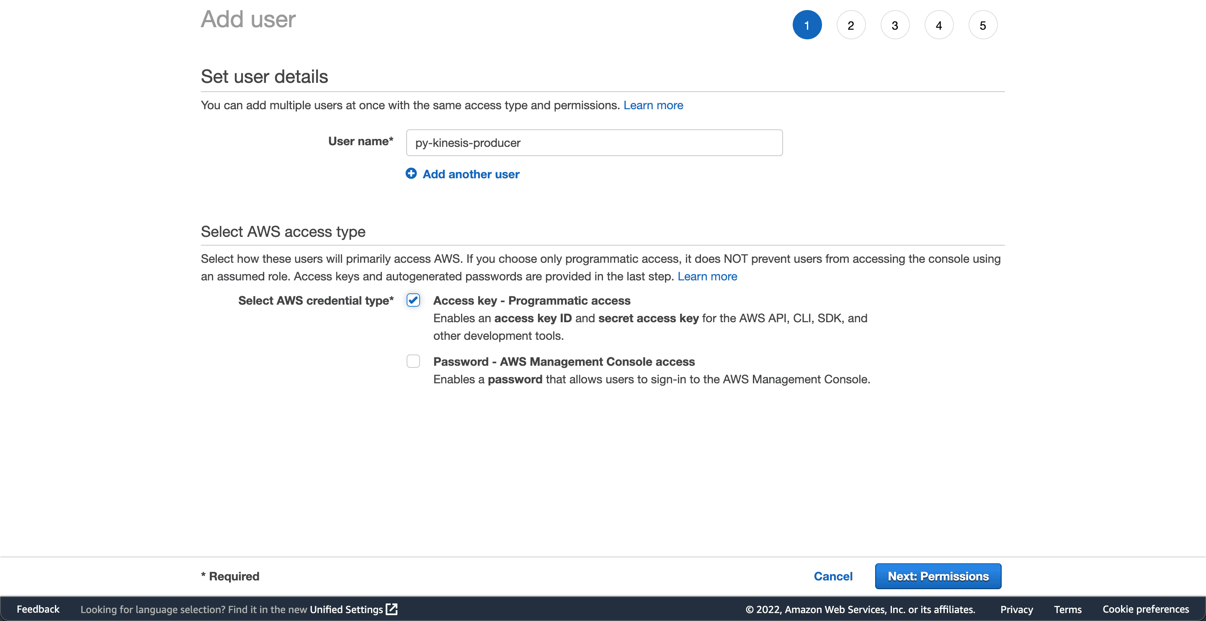Open Learn more about adding multiple users
Viewport: 1206px width, 621px height.
pos(653,105)
